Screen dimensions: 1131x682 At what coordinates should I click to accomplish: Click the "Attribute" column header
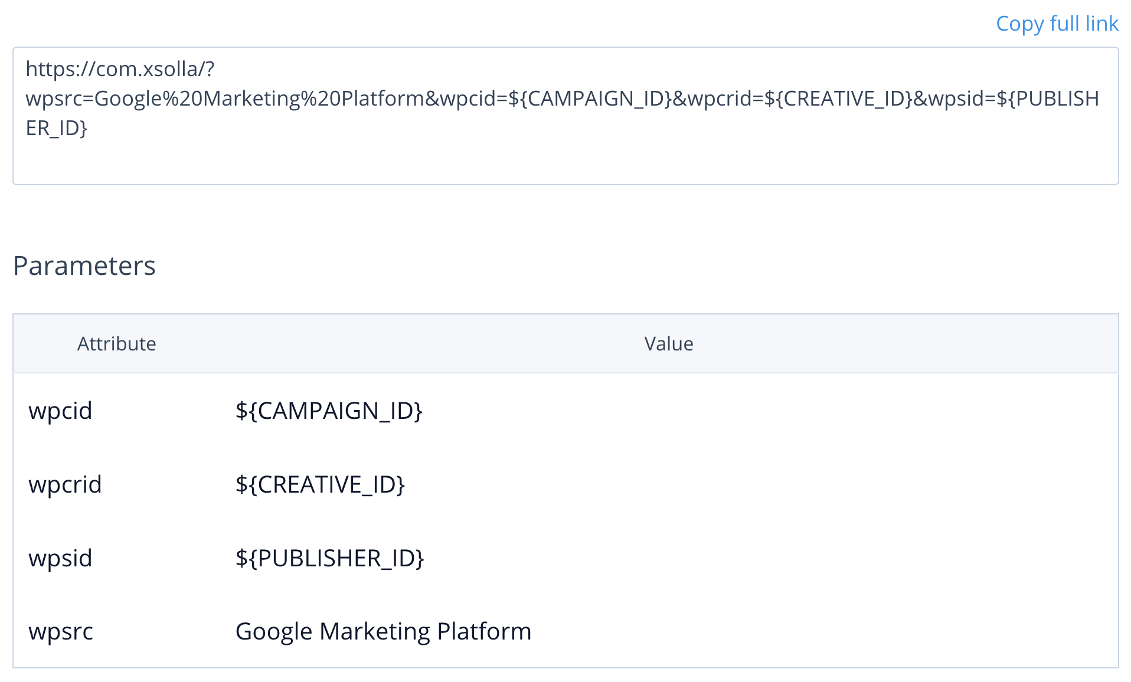pos(117,344)
